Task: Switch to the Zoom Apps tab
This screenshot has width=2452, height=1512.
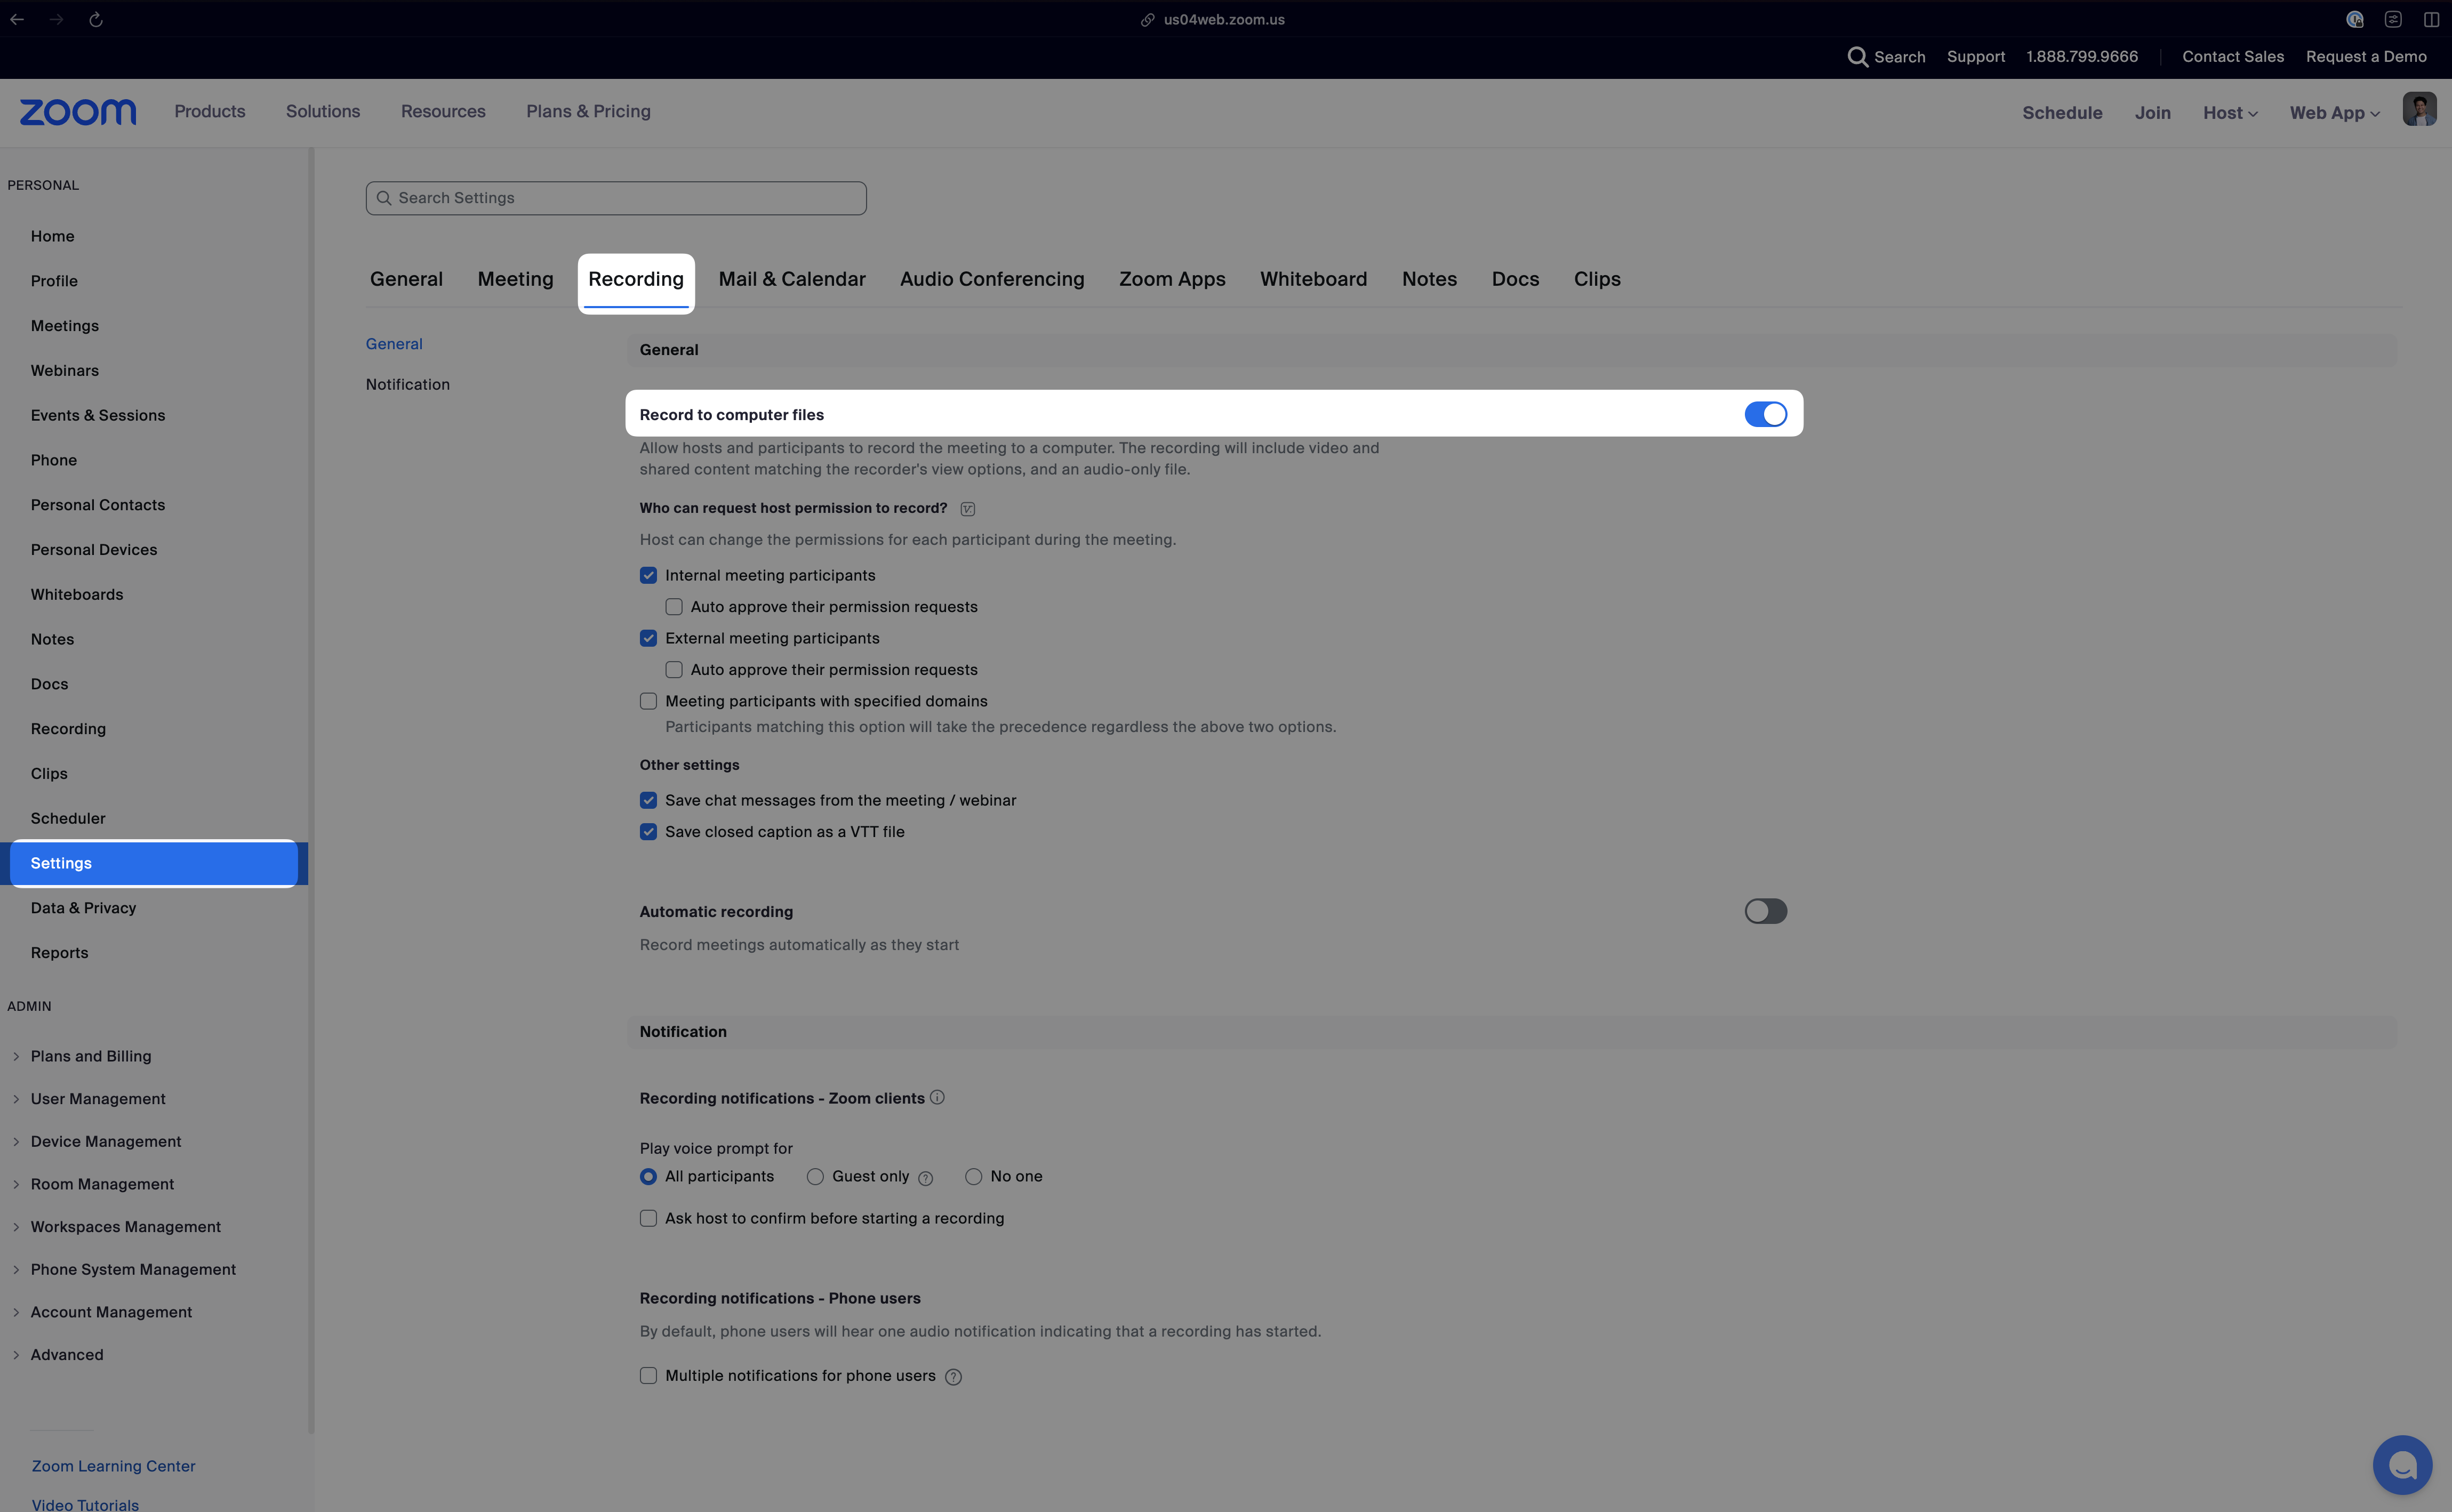Action: [1172, 280]
